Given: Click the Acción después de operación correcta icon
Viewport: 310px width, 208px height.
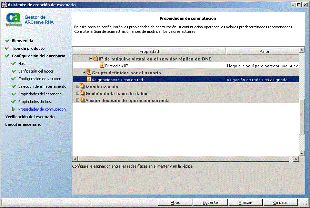Looking at the screenshot, I should pyautogui.click(x=82, y=100).
